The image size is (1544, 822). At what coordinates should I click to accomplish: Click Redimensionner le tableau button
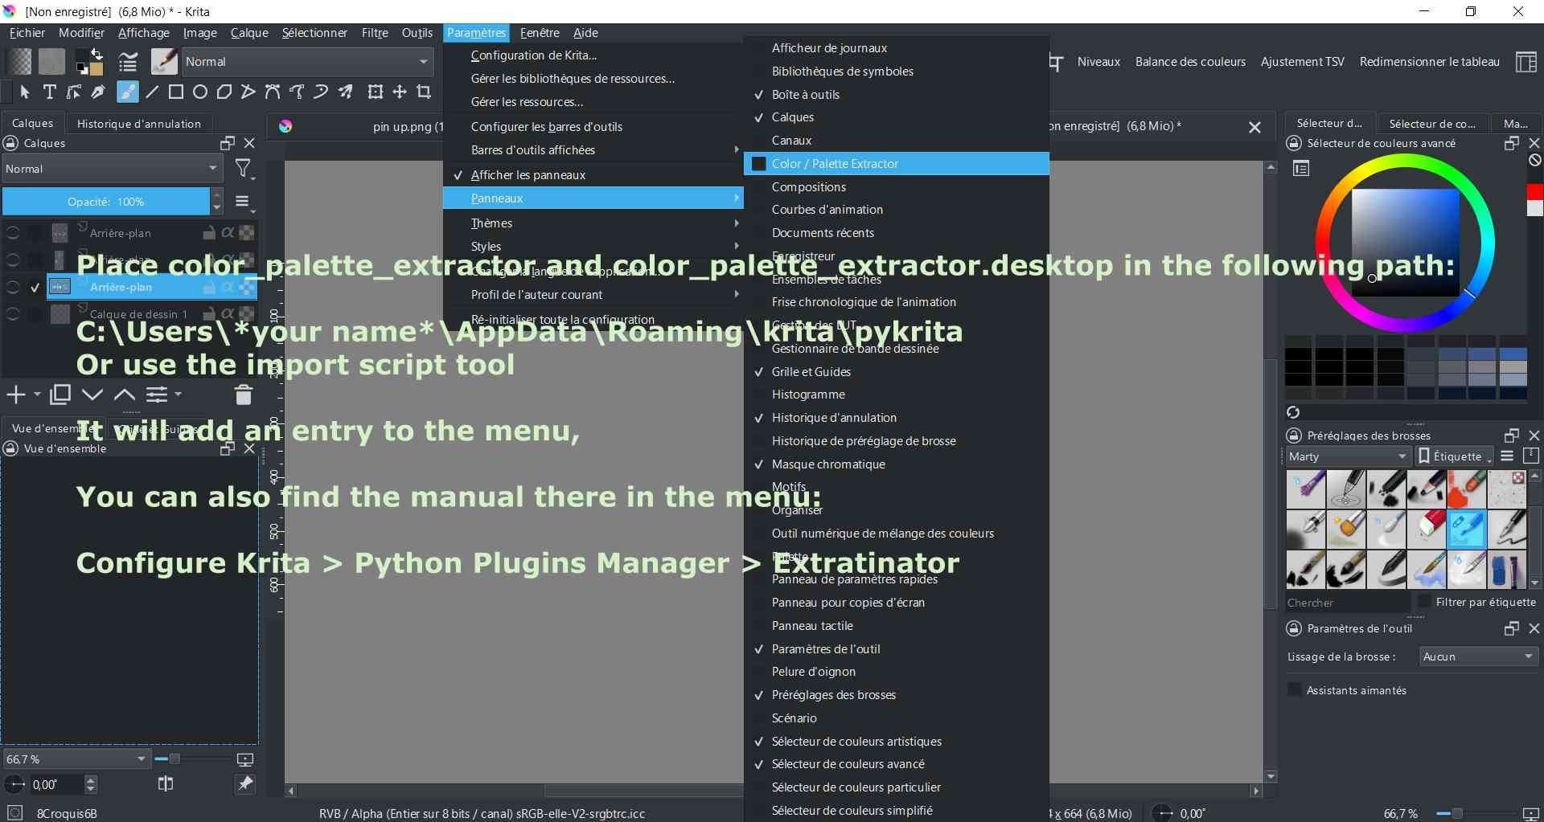click(x=1429, y=62)
